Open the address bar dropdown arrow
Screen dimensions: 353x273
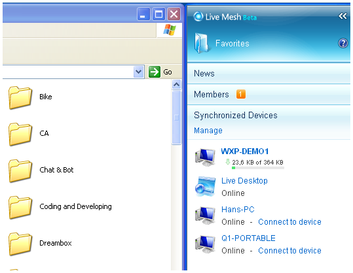coord(138,72)
